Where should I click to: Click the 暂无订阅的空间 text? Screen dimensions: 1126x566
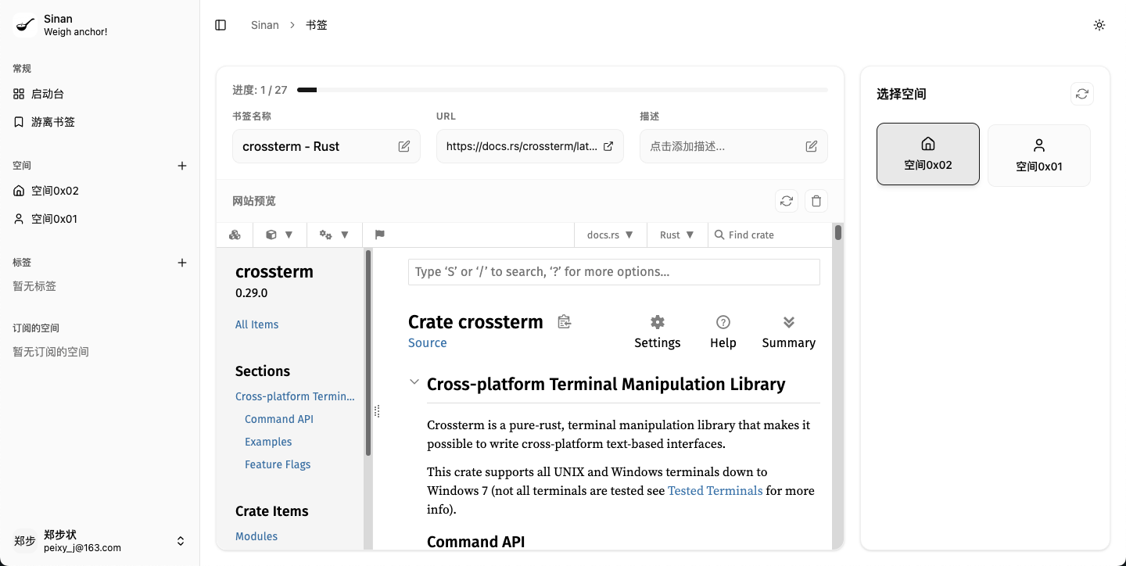point(51,352)
